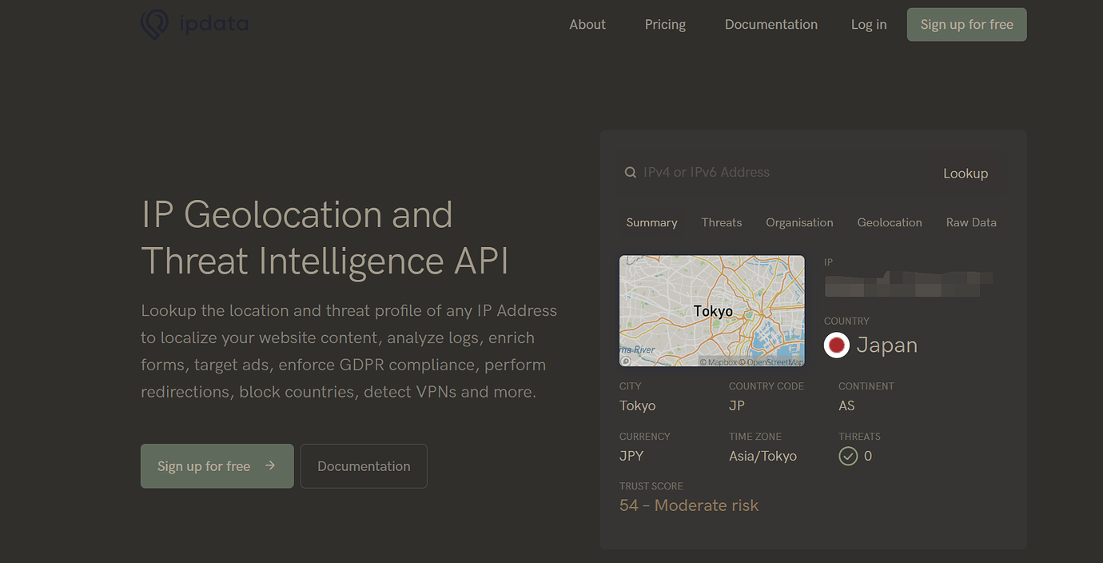
Task: Open Documentation in the top navigation
Action: (771, 25)
